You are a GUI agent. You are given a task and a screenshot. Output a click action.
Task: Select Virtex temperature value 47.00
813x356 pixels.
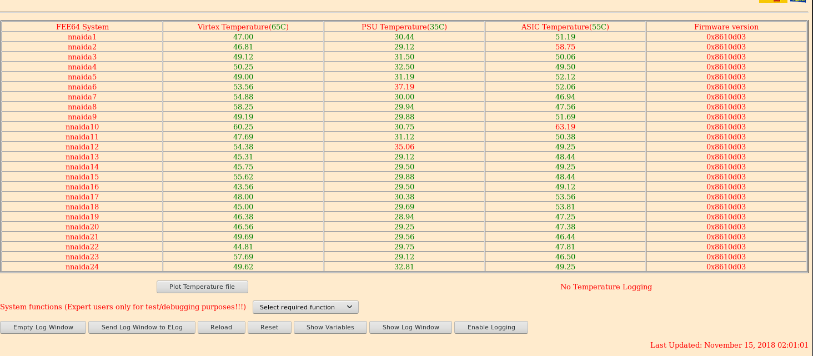[x=243, y=37]
